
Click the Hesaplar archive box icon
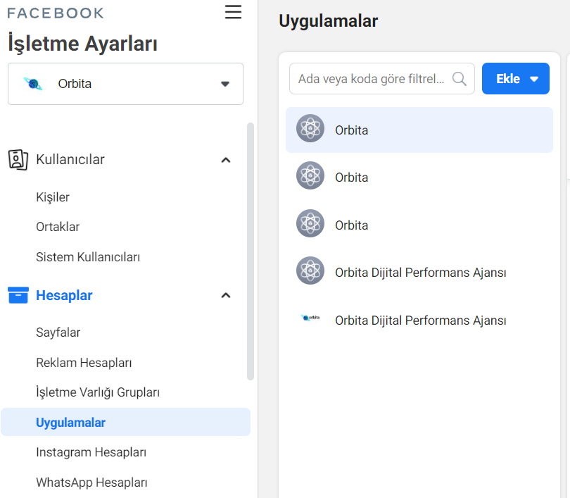click(18, 295)
